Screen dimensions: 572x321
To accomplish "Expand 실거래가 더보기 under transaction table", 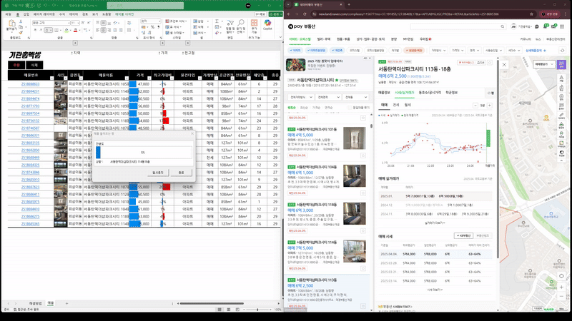I will pos(435,223).
